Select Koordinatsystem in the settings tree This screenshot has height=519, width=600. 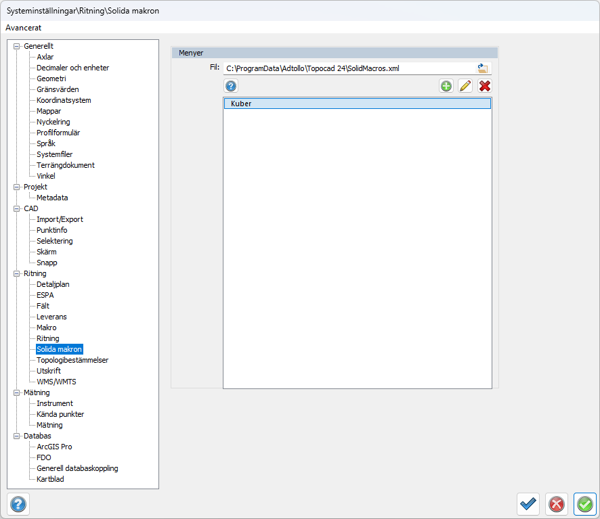click(x=64, y=100)
